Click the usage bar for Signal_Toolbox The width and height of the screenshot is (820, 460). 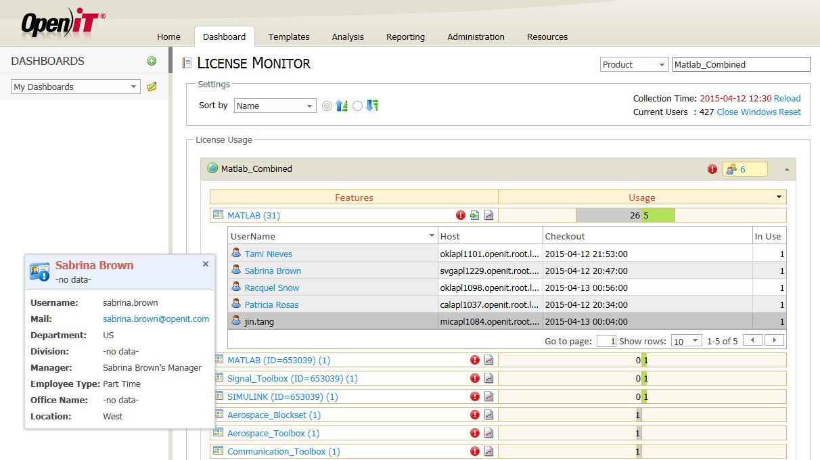pos(642,378)
